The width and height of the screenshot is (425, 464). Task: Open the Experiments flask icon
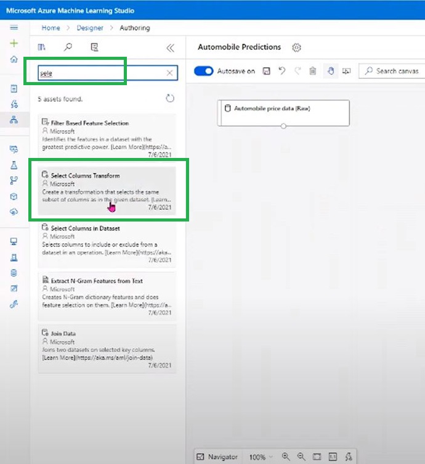[x=14, y=165]
